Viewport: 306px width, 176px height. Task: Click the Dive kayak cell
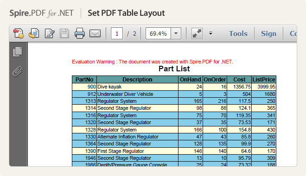click(137, 87)
